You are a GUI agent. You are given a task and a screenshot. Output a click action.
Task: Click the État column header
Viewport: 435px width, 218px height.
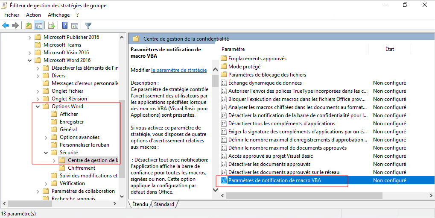pos(389,49)
